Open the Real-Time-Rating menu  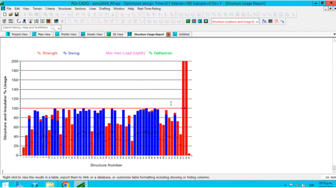point(148,8)
